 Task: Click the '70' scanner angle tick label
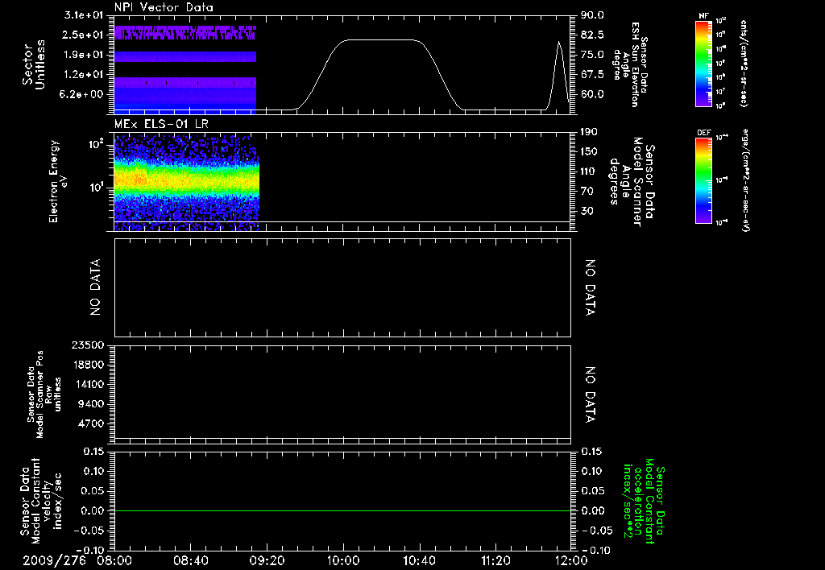pos(587,191)
